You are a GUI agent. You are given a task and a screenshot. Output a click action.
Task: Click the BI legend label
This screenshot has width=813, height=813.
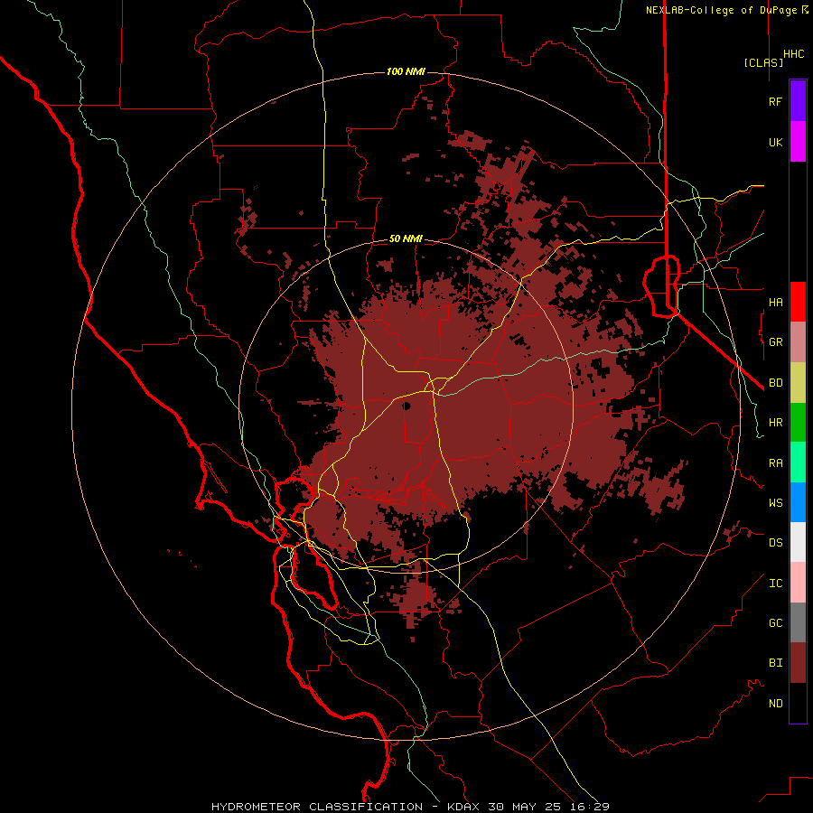776,663
